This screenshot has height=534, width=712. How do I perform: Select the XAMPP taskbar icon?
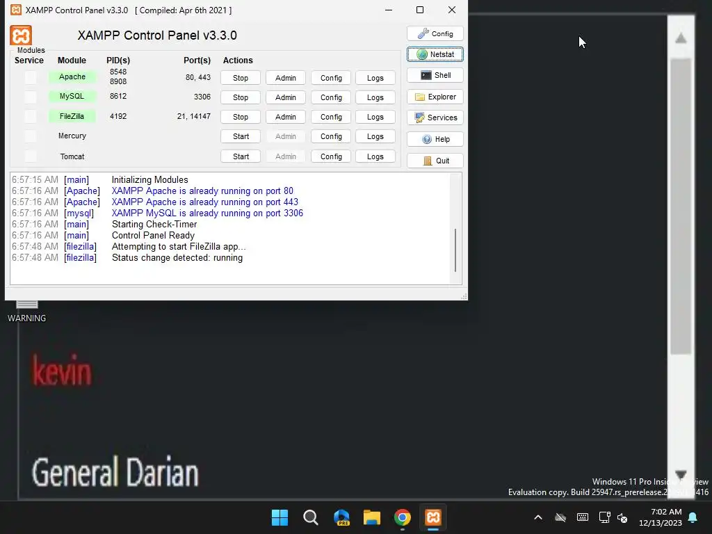[x=433, y=517]
